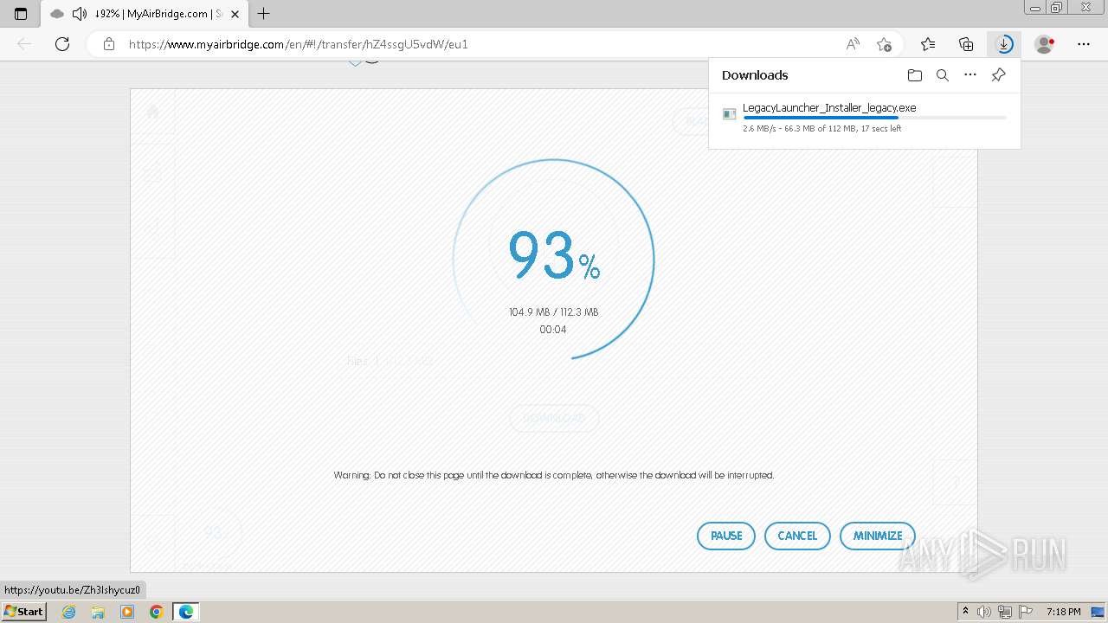This screenshot has width=1108, height=623.
Task: Go back to the previous page
Action: coord(24,44)
